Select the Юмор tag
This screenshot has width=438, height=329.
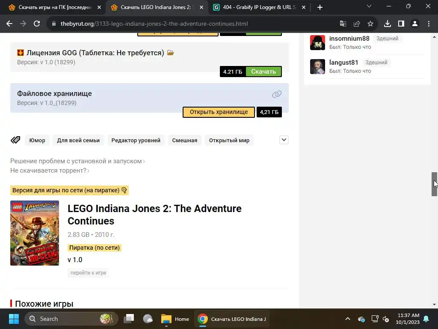pos(37,140)
